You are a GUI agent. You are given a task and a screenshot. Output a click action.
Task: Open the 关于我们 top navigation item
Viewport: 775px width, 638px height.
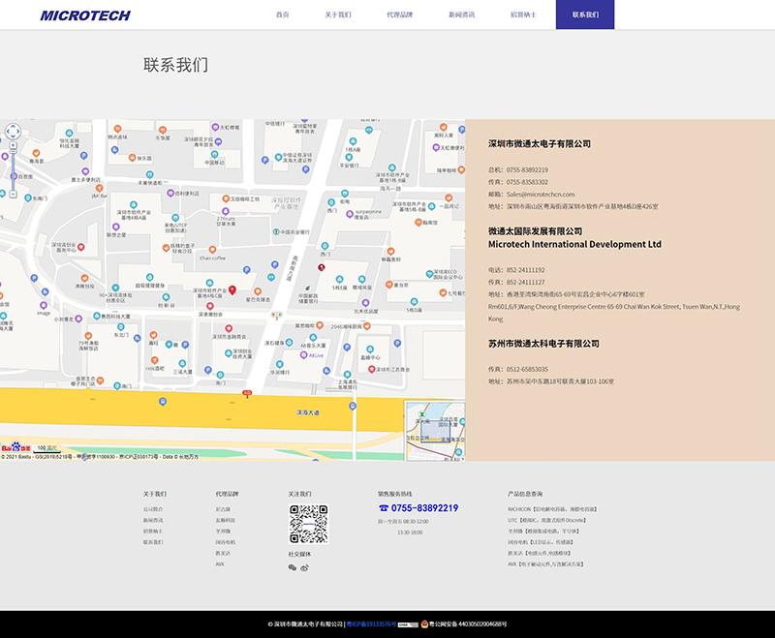point(337,15)
